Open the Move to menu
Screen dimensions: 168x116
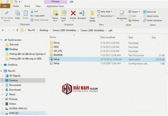55,16
